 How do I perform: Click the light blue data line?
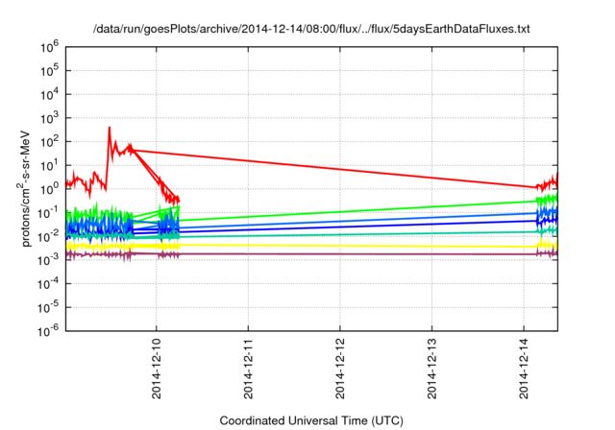click(x=357, y=221)
